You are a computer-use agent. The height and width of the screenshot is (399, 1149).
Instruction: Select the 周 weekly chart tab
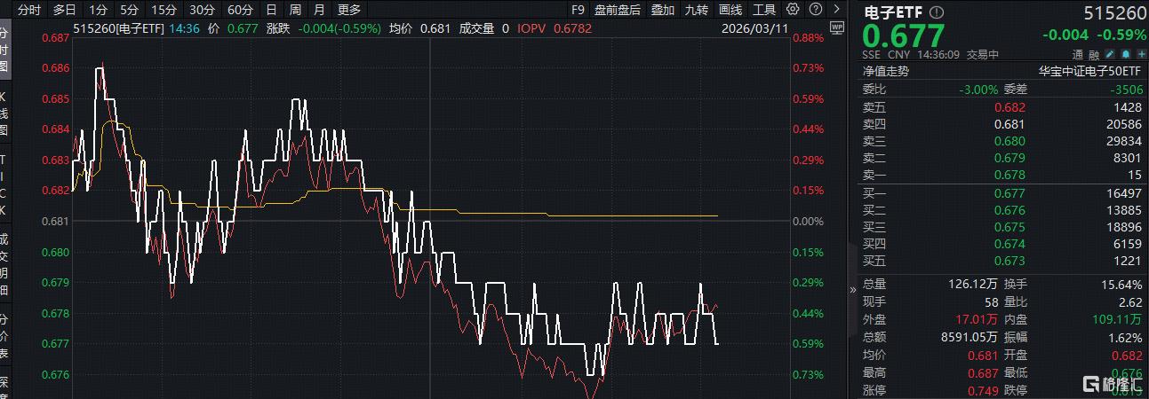[295, 10]
